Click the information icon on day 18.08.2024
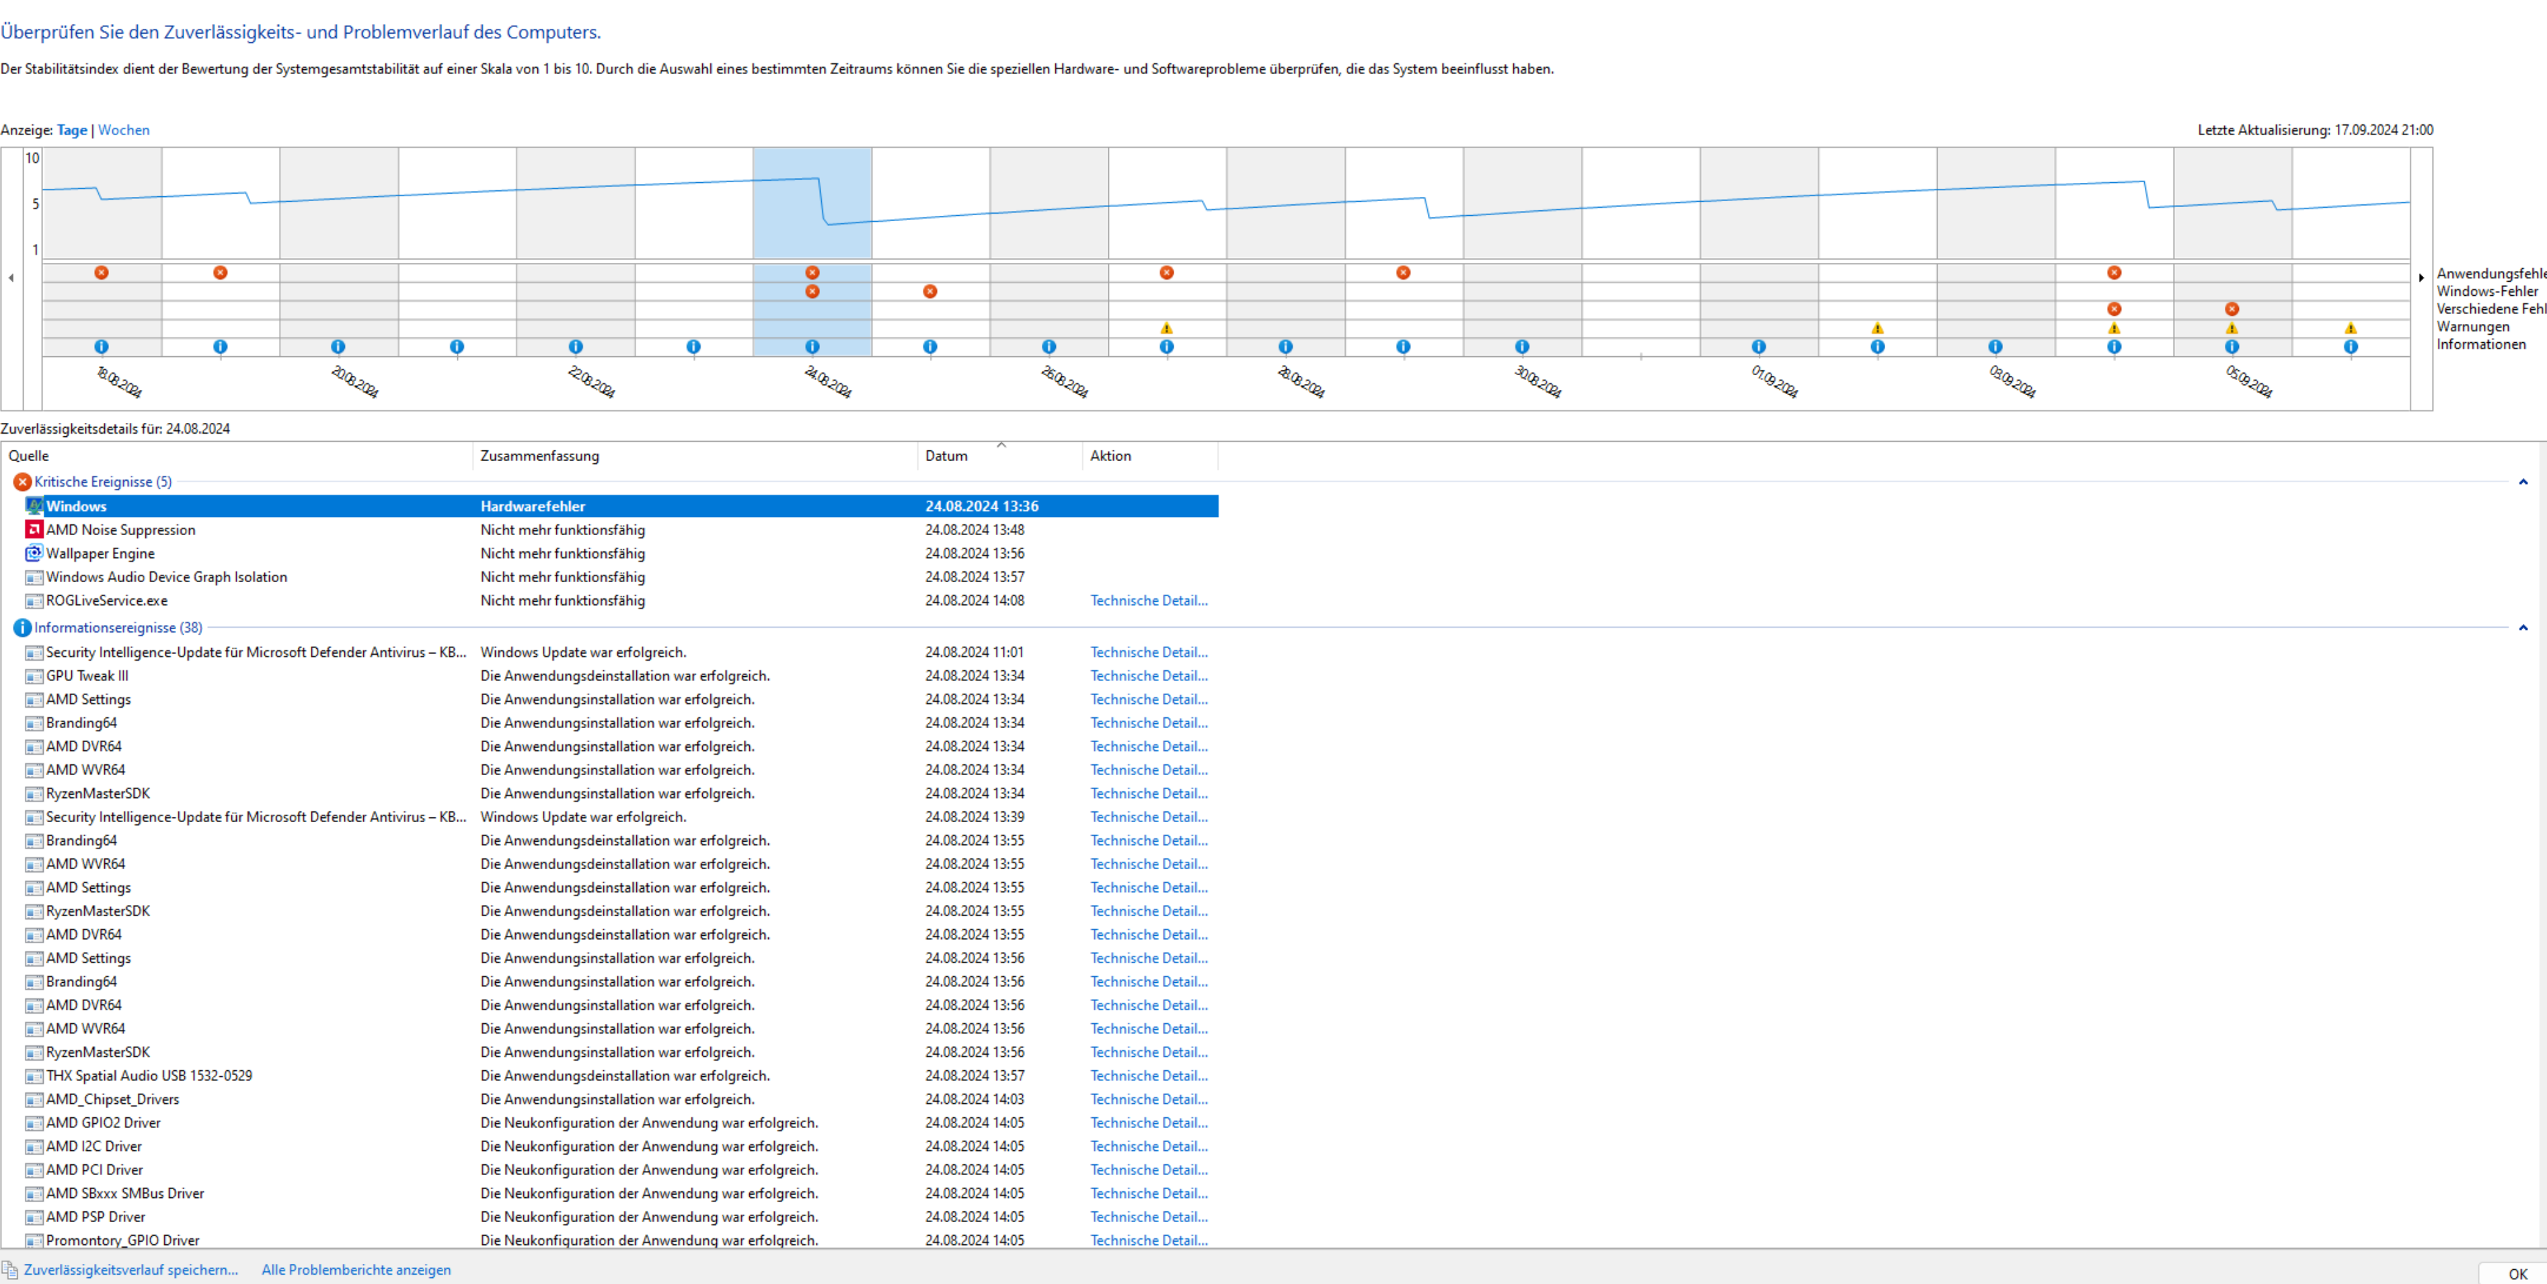2547x1284 pixels. (x=101, y=347)
